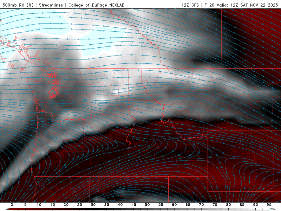This screenshot has height=211, width=281.
Task: Click the "500mb RH (%)" title text
Action: click(x=18, y=5)
